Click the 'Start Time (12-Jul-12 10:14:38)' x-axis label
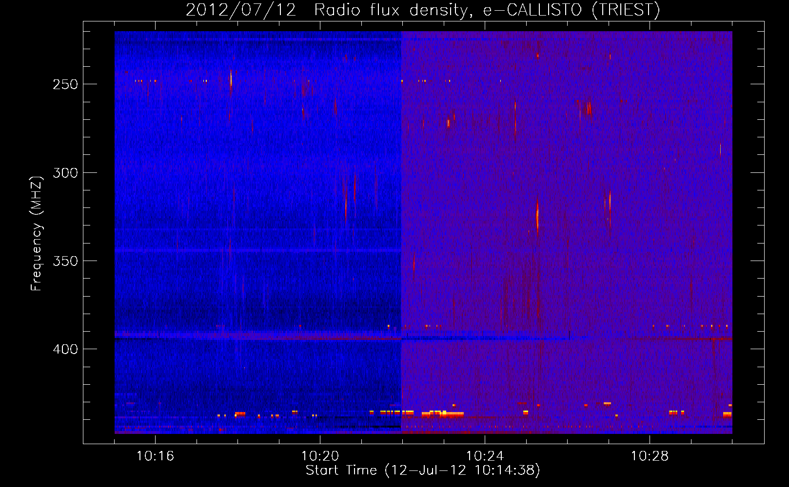 tap(423, 470)
